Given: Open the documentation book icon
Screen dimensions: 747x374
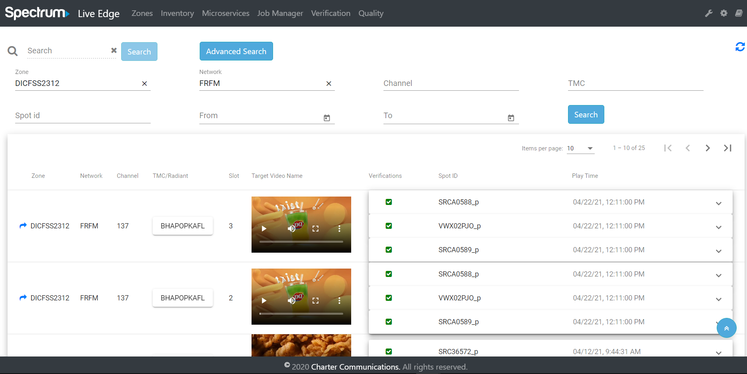Looking at the screenshot, I should pos(739,13).
